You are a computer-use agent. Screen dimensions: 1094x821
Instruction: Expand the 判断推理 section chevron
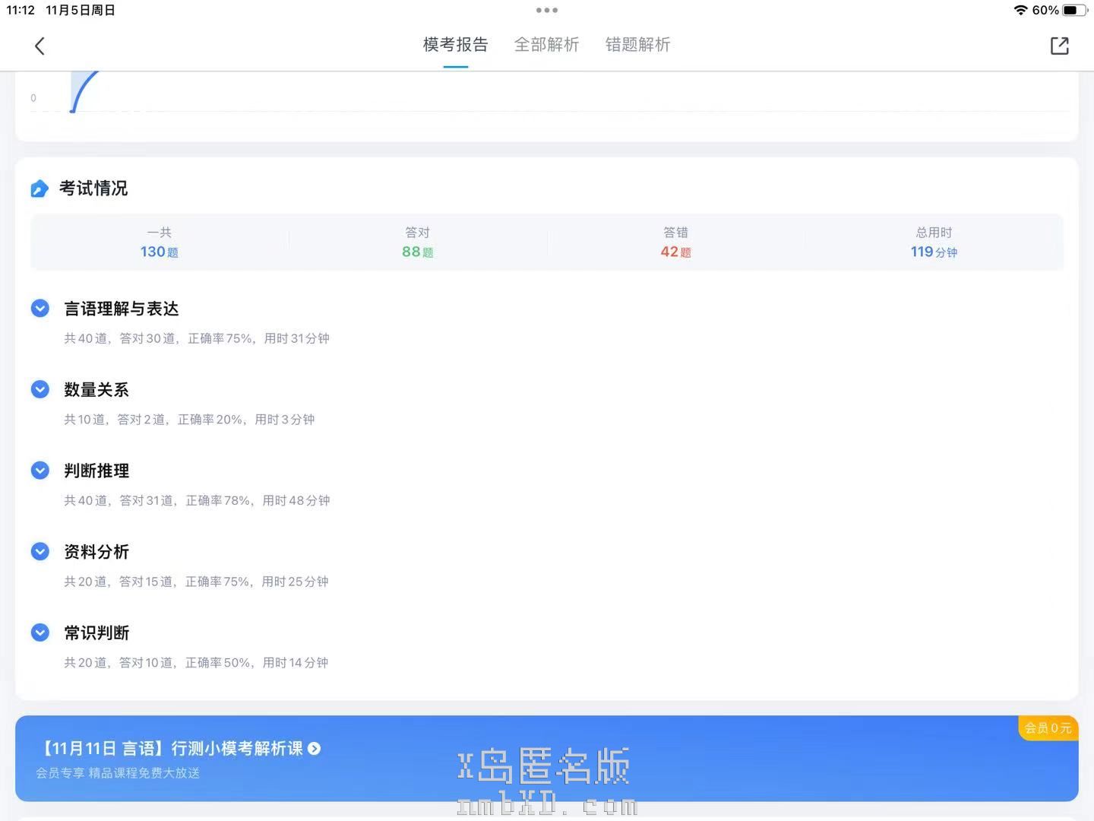pos(40,471)
